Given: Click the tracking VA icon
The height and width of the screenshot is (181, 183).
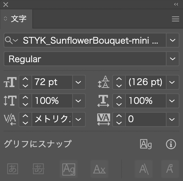Looking at the screenshot, I should click(104, 119).
